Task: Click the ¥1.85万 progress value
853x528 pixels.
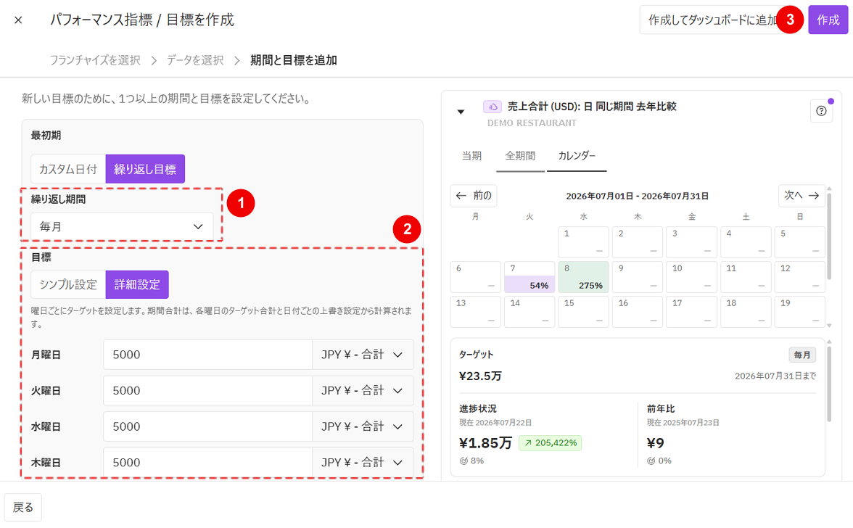Action: tap(485, 443)
